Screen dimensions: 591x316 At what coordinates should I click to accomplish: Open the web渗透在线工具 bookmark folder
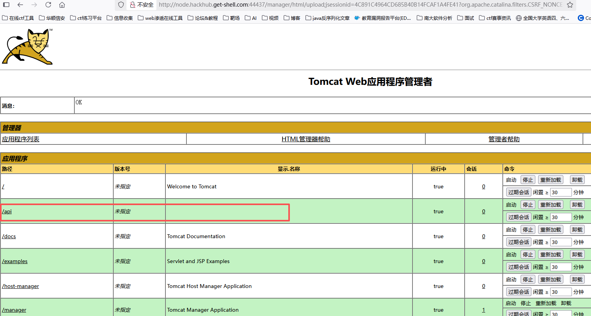point(160,18)
